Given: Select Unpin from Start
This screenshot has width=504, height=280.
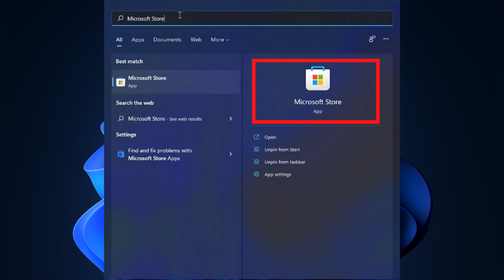Looking at the screenshot, I should 282,150.
